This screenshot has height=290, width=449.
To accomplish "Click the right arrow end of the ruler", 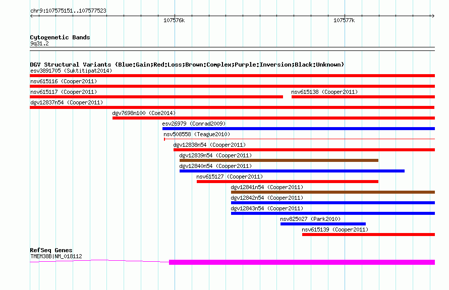I will tap(433, 16).
